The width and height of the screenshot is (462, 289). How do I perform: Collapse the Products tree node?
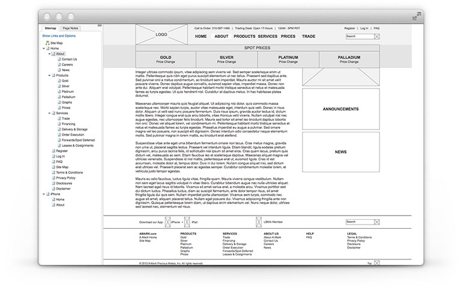point(49,75)
